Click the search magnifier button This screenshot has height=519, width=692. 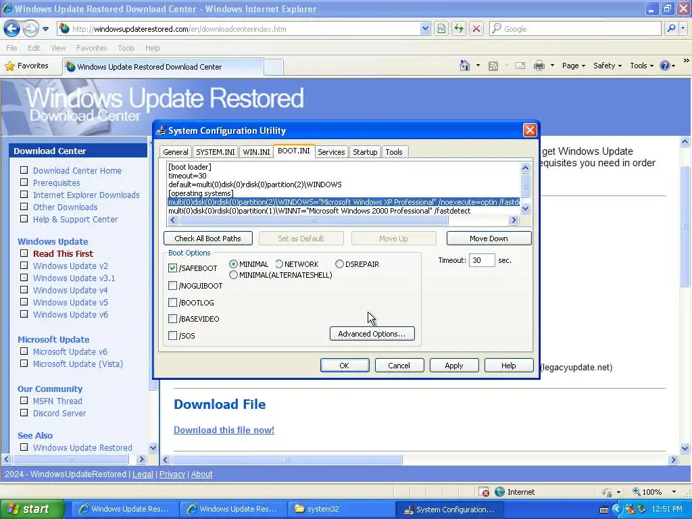671,28
